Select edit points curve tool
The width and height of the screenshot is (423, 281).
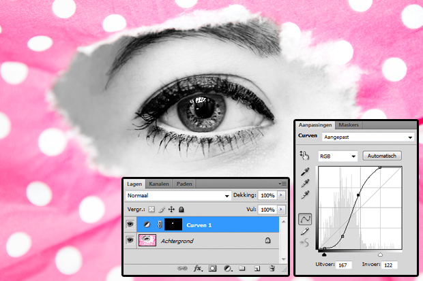click(305, 219)
